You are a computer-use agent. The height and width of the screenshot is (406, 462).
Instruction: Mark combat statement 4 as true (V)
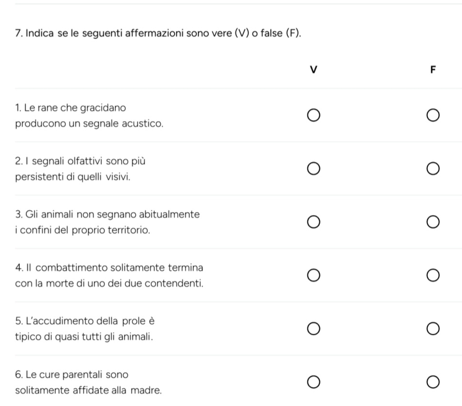pos(313,275)
